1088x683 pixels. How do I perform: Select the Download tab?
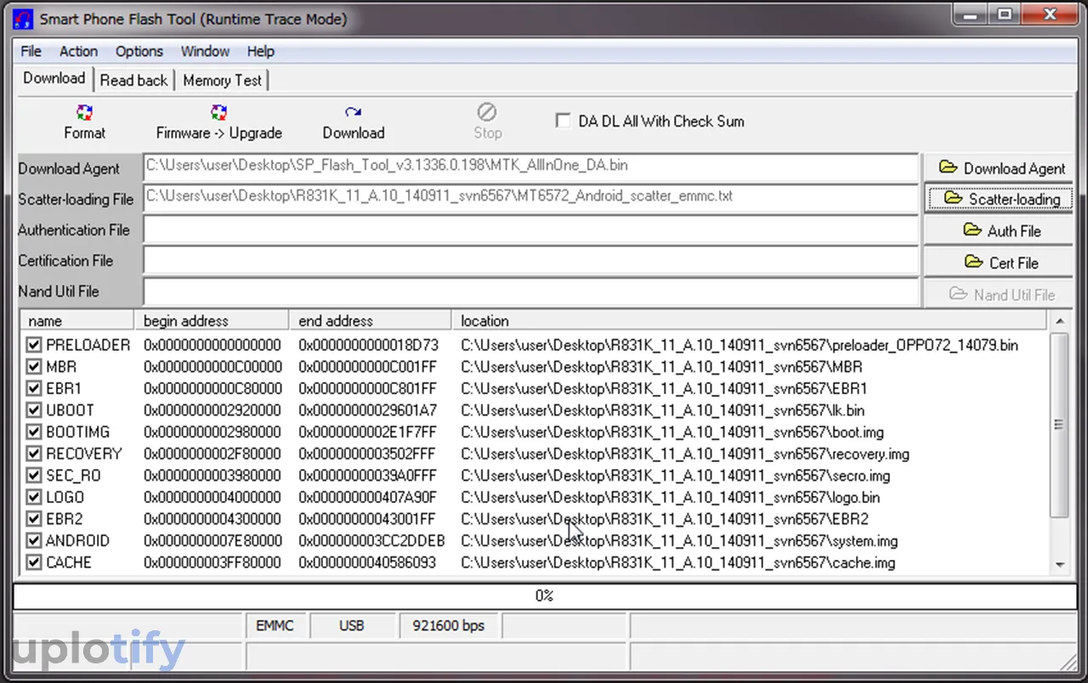[x=54, y=78]
